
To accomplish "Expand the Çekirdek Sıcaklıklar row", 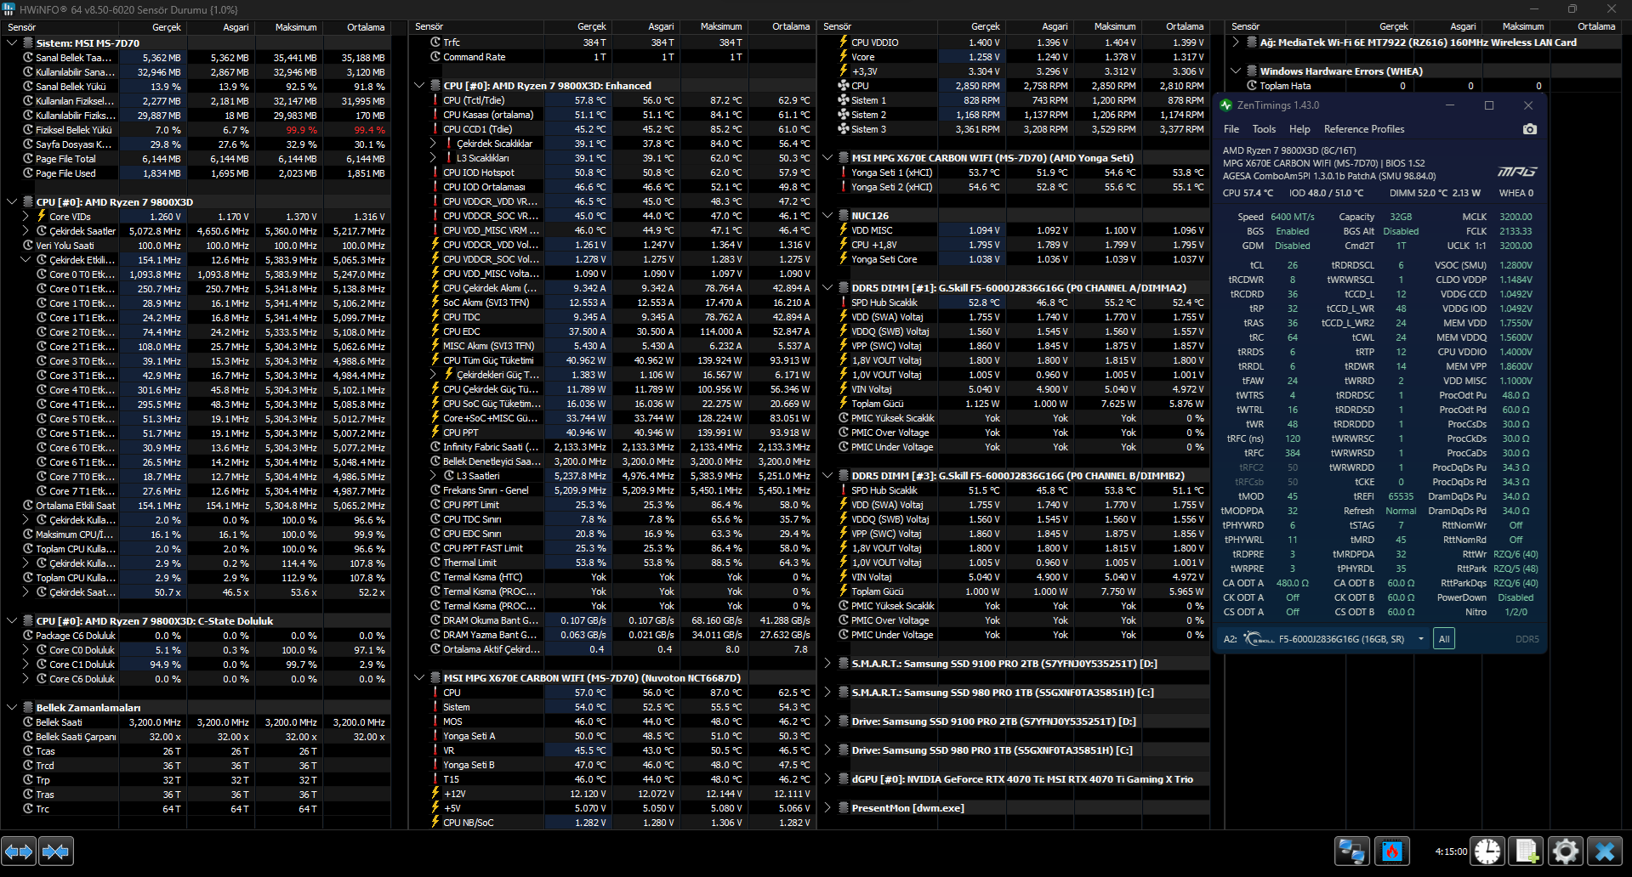I will [433, 144].
